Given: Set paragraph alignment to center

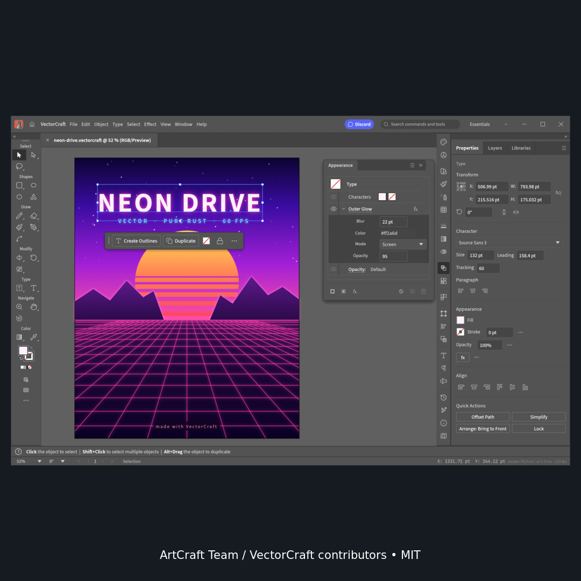Looking at the screenshot, I should (473, 291).
